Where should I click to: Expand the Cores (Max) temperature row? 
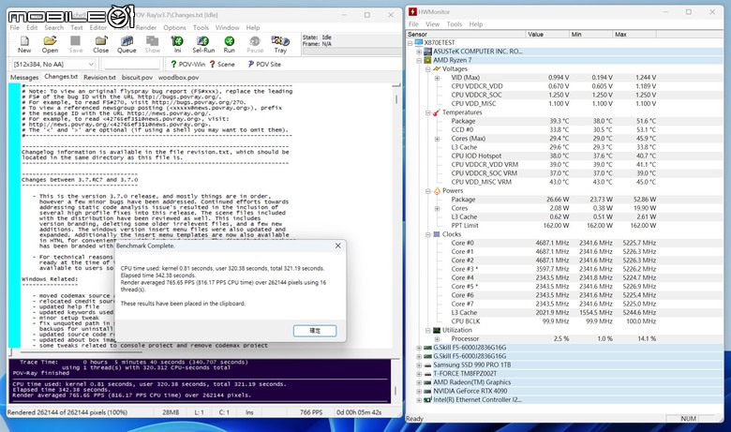(x=437, y=139)
